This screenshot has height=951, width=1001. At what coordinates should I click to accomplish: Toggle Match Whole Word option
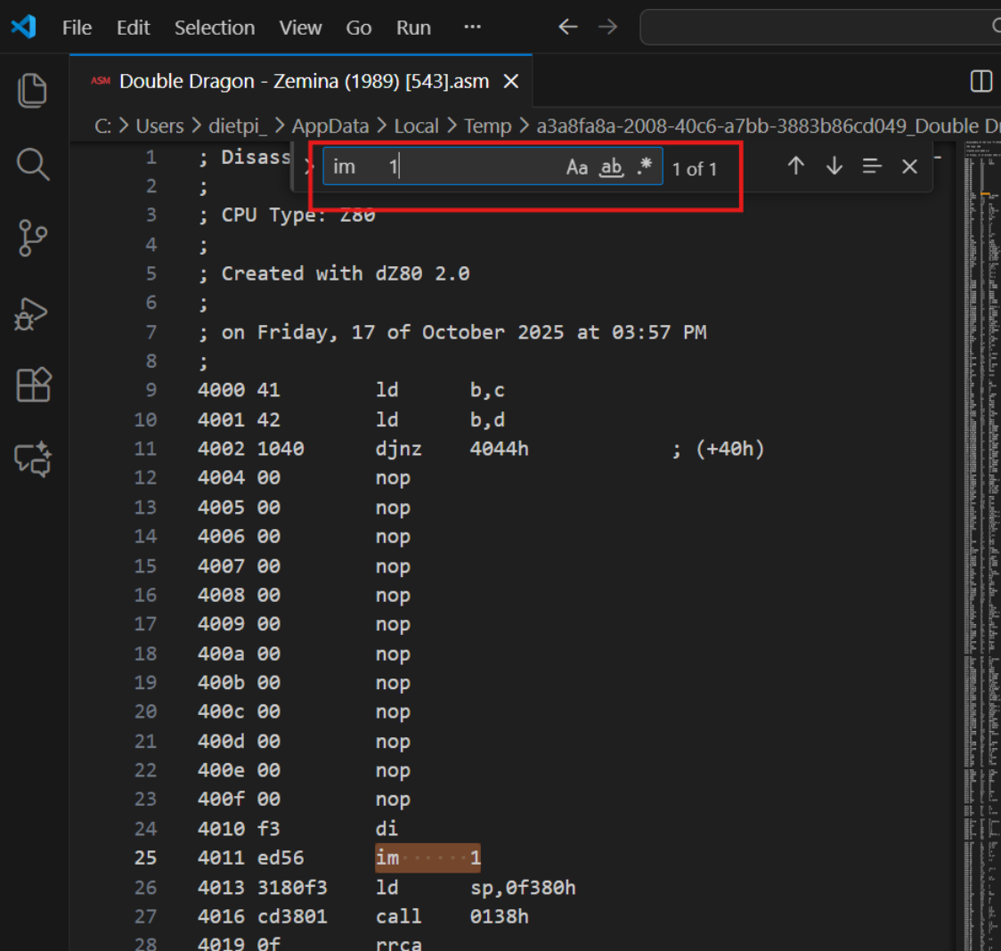[611, 167]
